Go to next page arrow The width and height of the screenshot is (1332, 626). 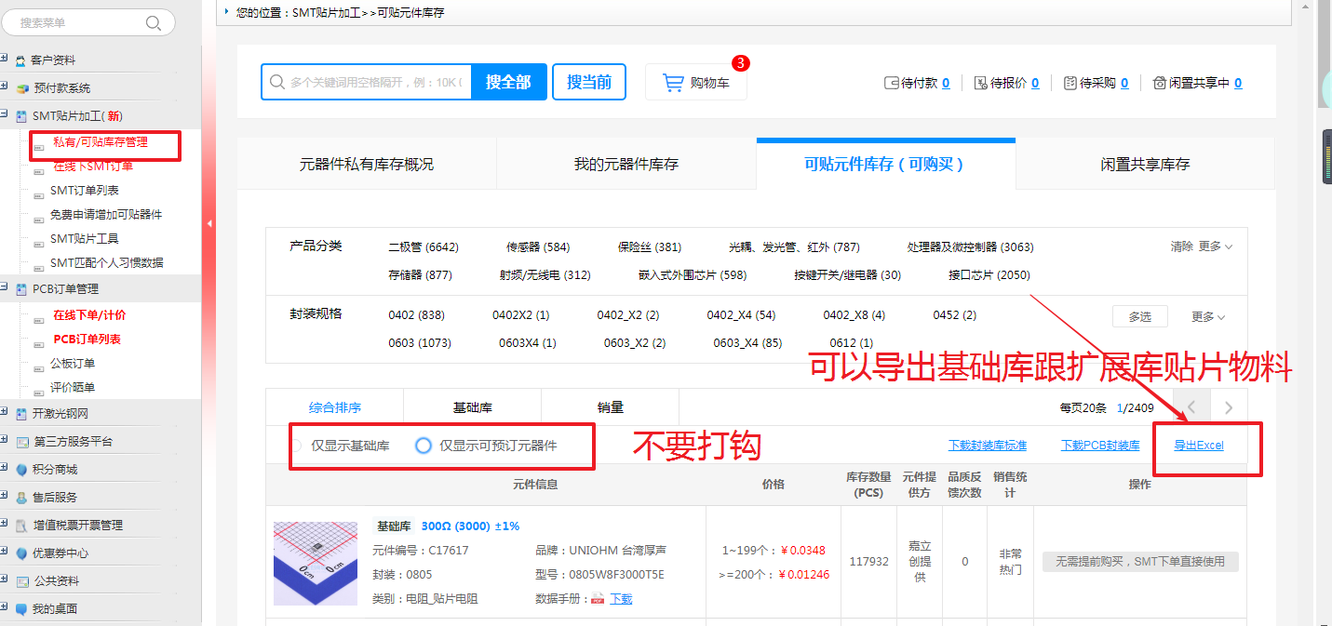click(1229, 407)
